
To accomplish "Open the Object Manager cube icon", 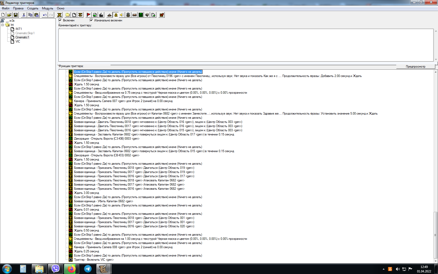I will tap(147, 15).
